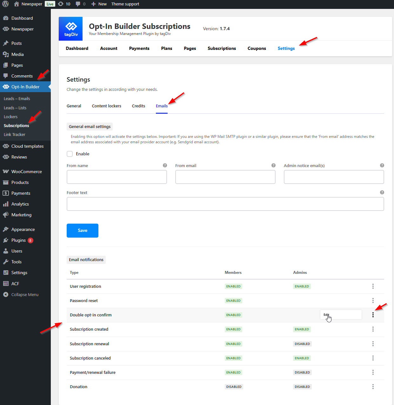Open the WordPress logo menu in admin bar

pos(5,4)
